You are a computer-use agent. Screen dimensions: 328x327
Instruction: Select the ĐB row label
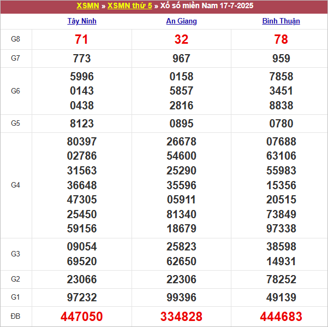coord(15,316)
